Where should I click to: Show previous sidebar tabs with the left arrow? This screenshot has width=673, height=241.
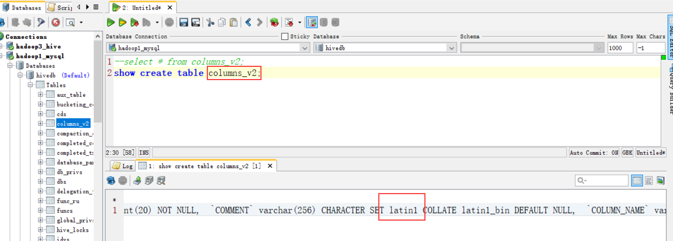pos(79,7)
